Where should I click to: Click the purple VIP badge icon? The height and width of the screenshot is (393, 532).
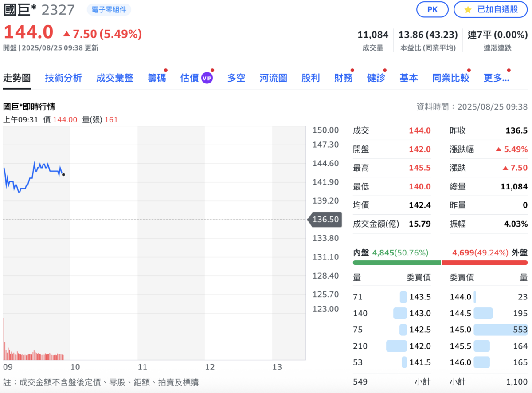coord(207,78)
